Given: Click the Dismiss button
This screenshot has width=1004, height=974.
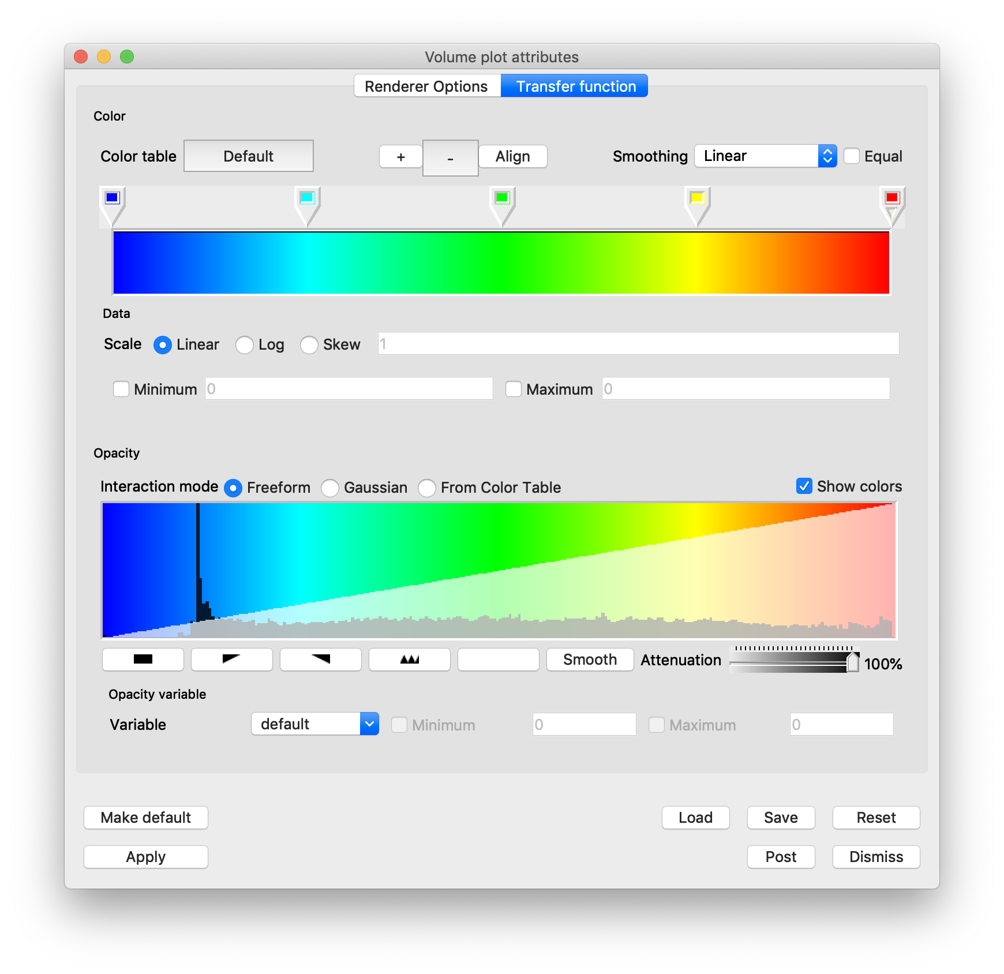Looking at the screenshot, I should point(876,857).
